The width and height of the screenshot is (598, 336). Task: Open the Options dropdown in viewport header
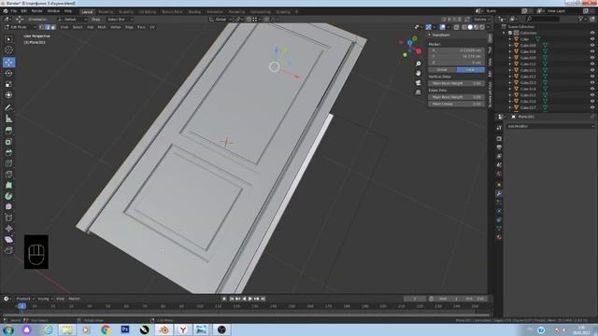click(x=482, y=19)
